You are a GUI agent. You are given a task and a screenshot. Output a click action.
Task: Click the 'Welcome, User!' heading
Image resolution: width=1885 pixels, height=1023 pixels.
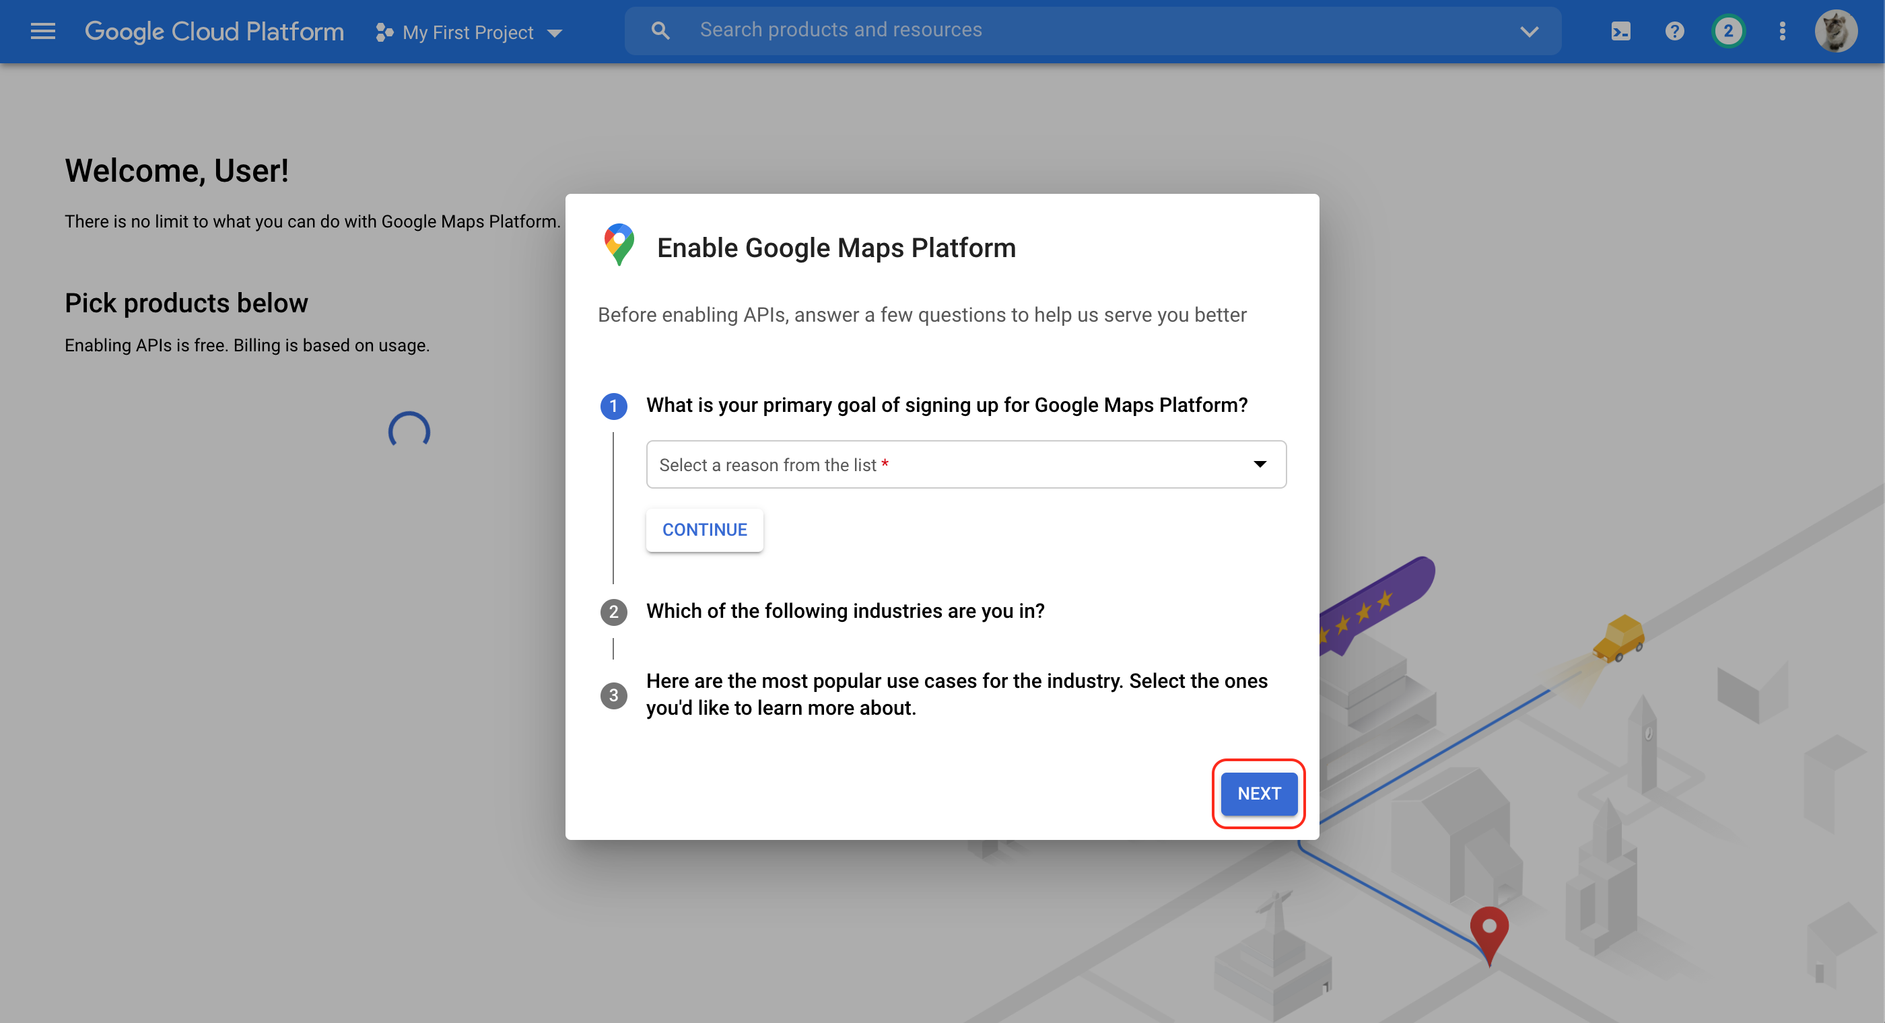point(177,170)
